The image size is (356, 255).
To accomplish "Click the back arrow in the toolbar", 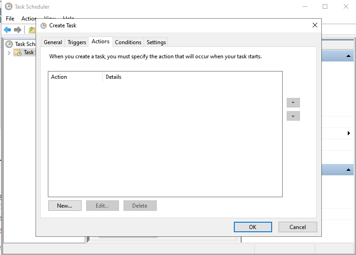I will (x=7, y=30).
